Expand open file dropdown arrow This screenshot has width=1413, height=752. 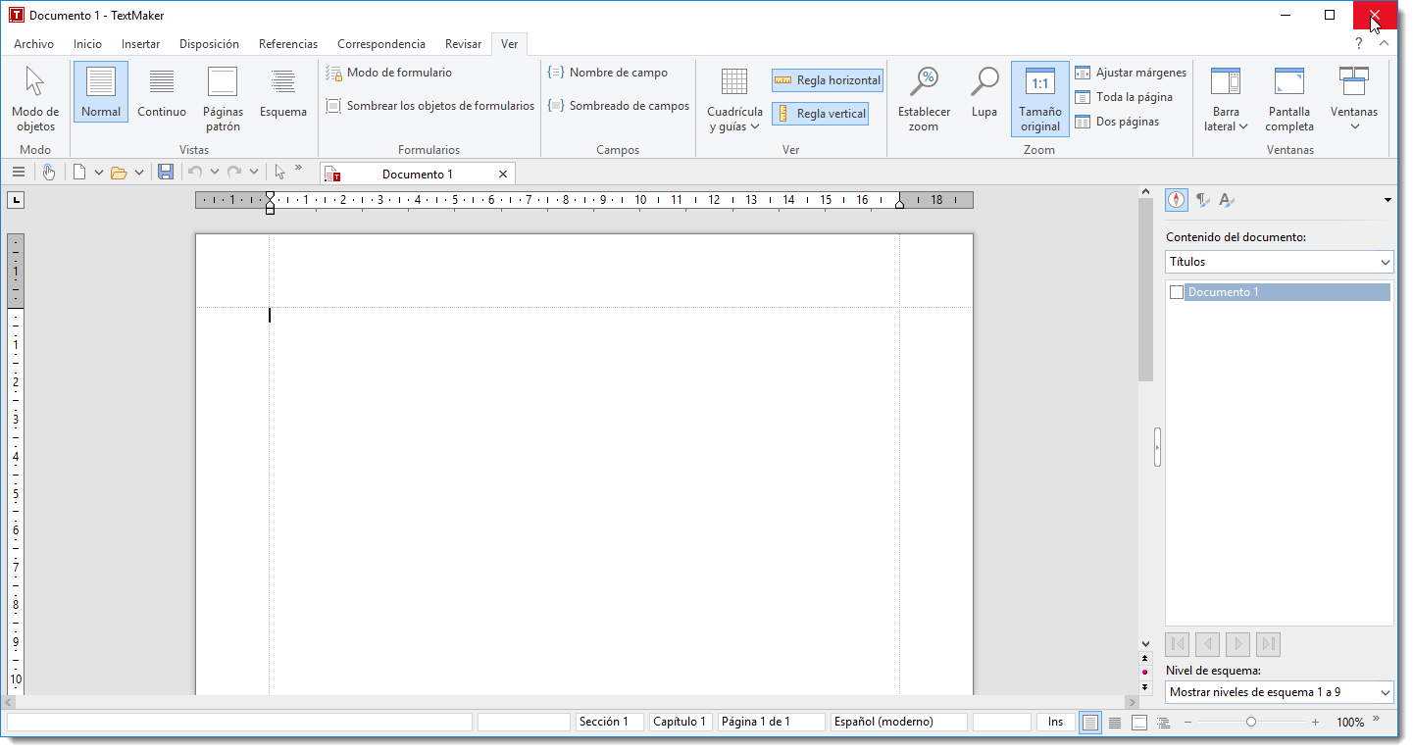tap(139, 173)
